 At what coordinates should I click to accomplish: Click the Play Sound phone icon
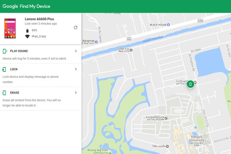click(4, 51)
